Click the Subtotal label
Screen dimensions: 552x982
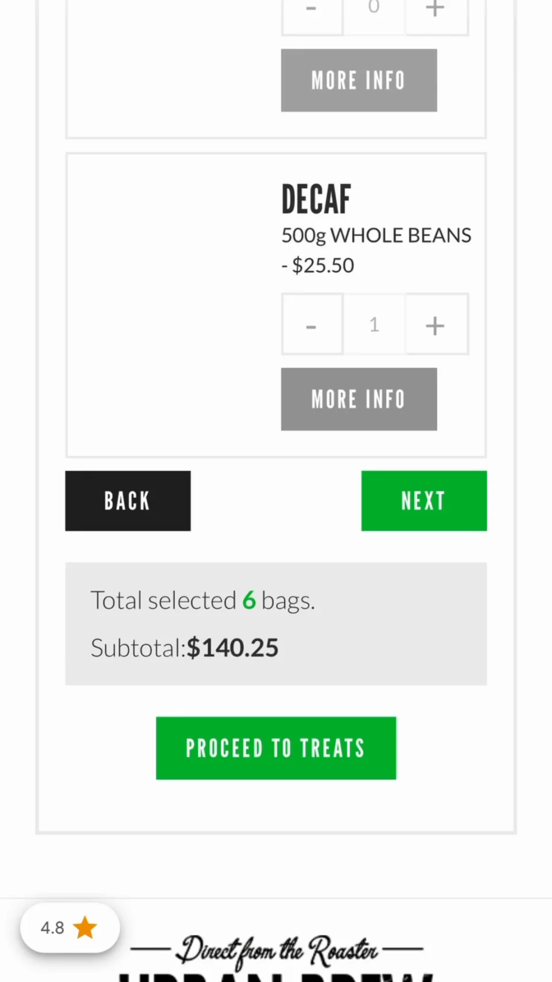pos(138,648)
